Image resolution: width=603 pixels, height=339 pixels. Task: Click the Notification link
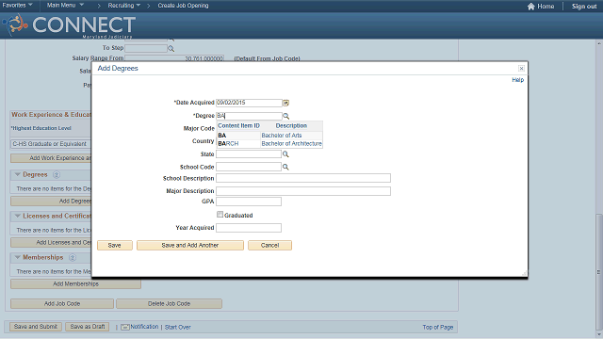click(x=144, y=327)
